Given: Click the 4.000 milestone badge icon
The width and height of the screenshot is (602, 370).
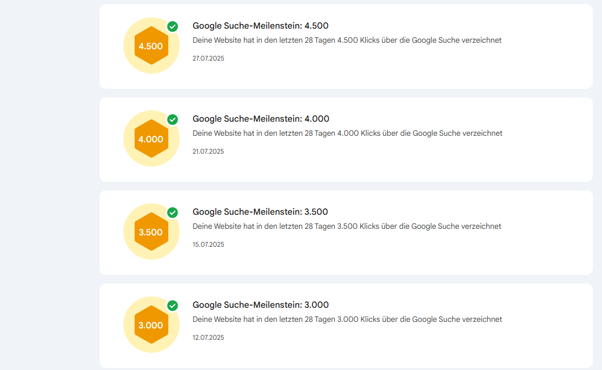Looking at the screenshot, I should point(151,138).
